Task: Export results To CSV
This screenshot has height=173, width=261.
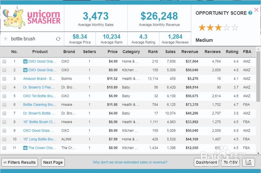Action: [x=231, y=162]
